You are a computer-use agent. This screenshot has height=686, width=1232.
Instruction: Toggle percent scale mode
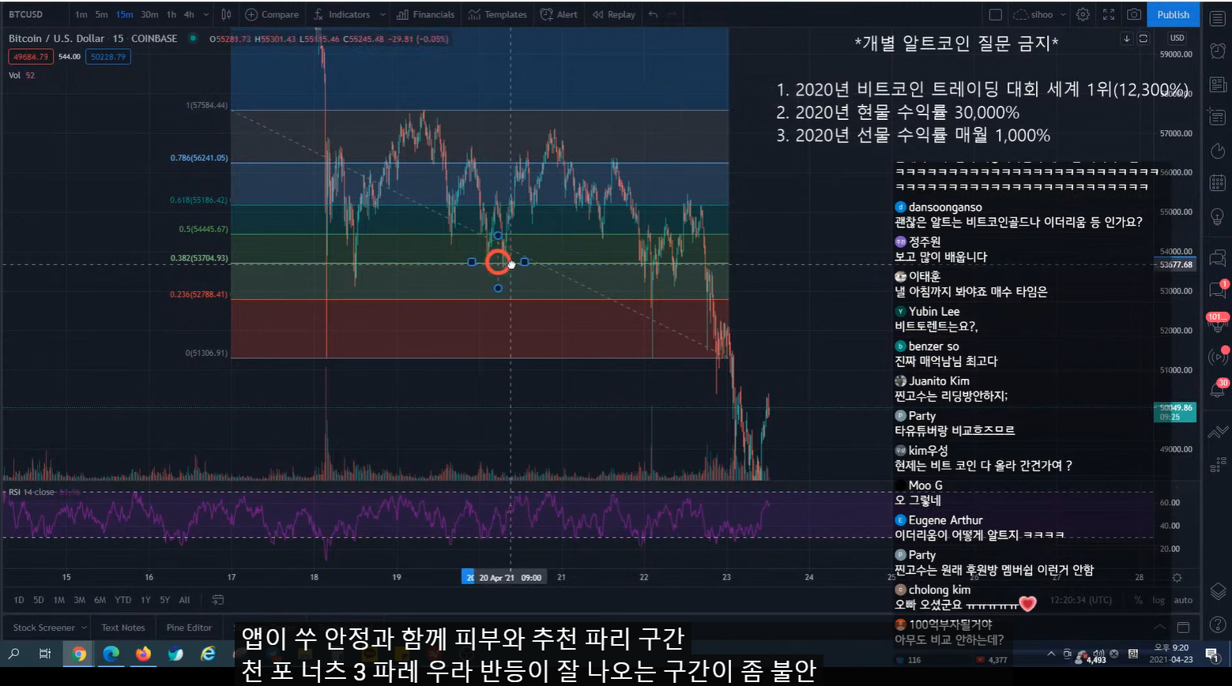coord(1138,600)
